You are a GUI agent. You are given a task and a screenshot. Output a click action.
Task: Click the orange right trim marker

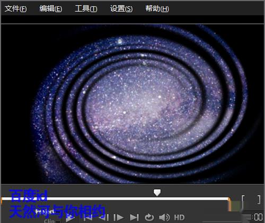(x=229, y=204)
